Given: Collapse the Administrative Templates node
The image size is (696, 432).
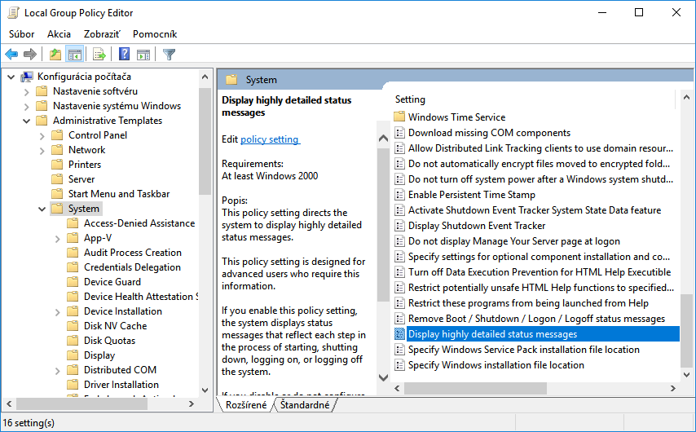Looking at the screenshot, I should 27,121.
